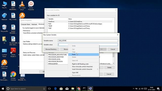Screen dimensions: 162x91
Task: Open RAMU RESUME pdf under Pdf_751650
Action: click(x=13, y=29)
